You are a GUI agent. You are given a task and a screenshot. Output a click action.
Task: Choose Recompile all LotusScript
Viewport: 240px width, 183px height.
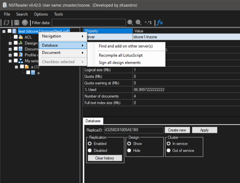coord(126,55)
